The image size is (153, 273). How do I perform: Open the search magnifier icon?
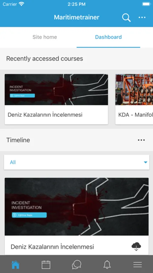[126, 18]
